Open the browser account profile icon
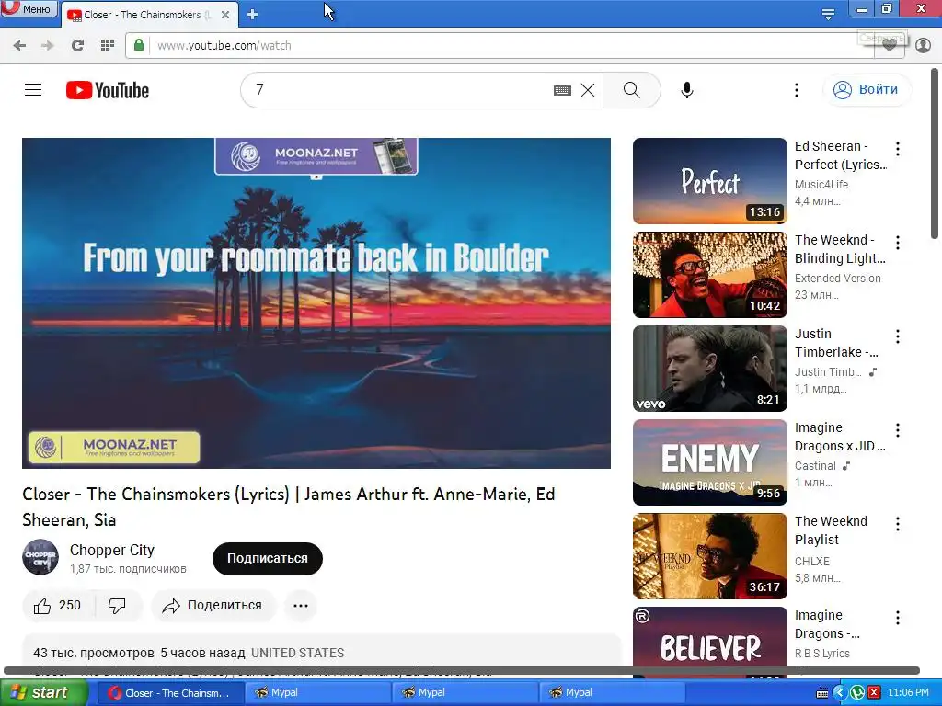942x706 pixels. [923, 46]
